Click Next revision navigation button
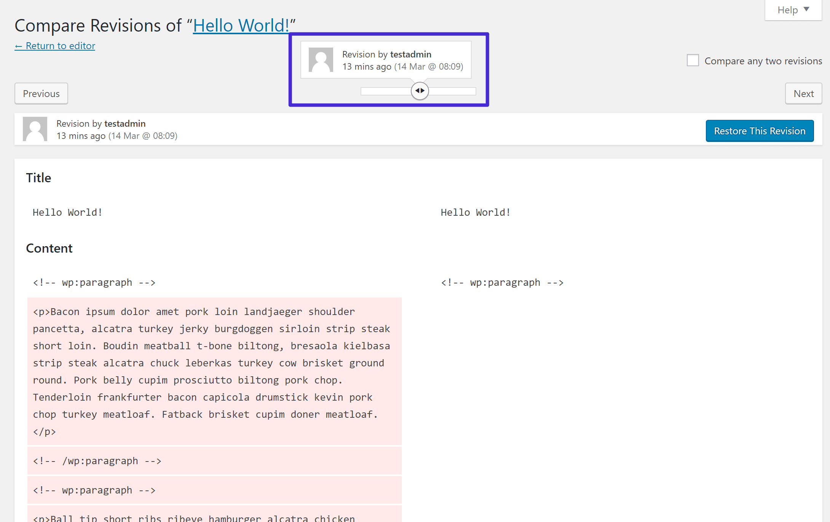Image resolution: width=830 pixels, height=522 pixels. click(803, 93)
